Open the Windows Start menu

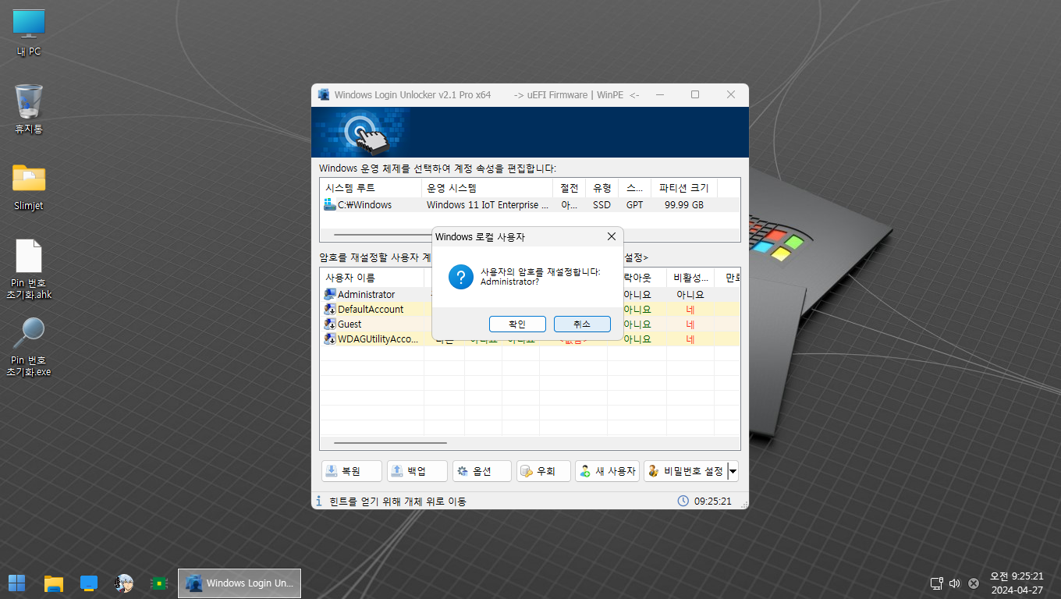pyautogui.click(x=16, y=583)
